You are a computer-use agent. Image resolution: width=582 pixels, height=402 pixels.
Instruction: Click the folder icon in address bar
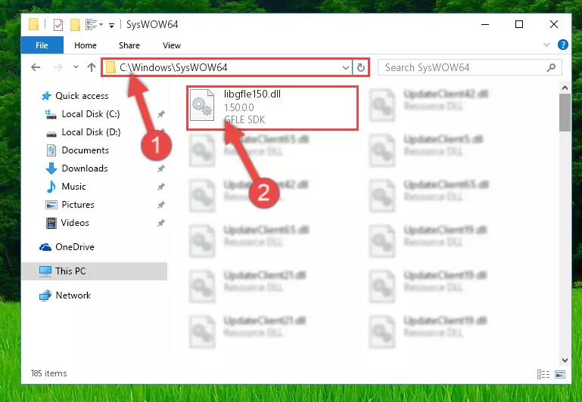pos(110,67)
